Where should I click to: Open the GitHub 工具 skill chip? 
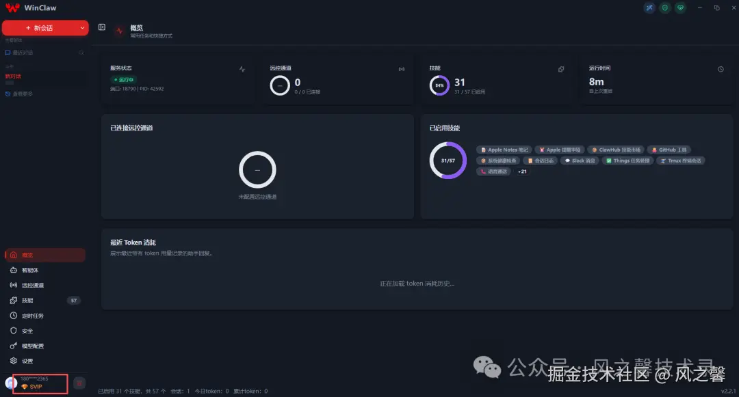pos(669,150)
